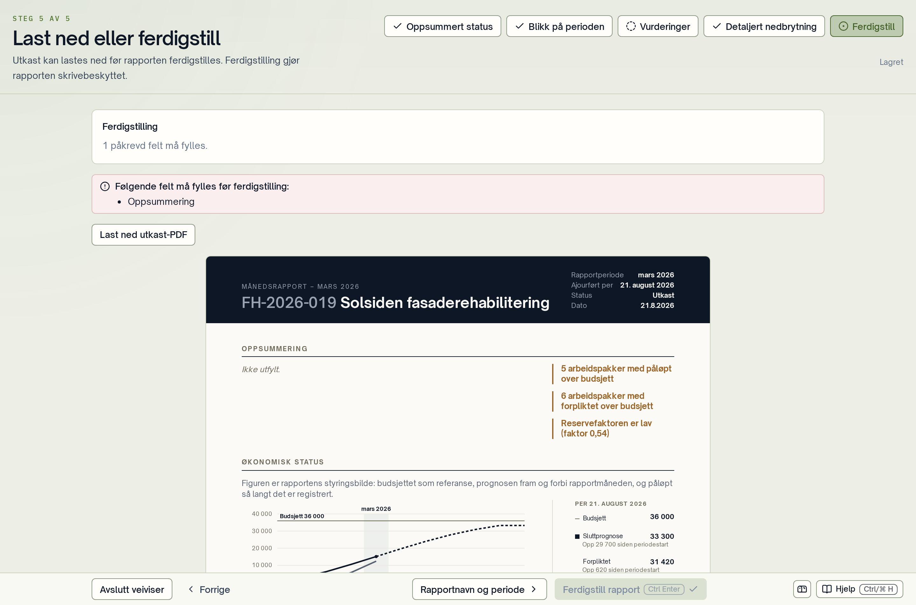Image resolution: width=916 pixels, height=605 pixels.
Task: Click Ajourført per date 21. august 2026
Action: coord(647,285)
